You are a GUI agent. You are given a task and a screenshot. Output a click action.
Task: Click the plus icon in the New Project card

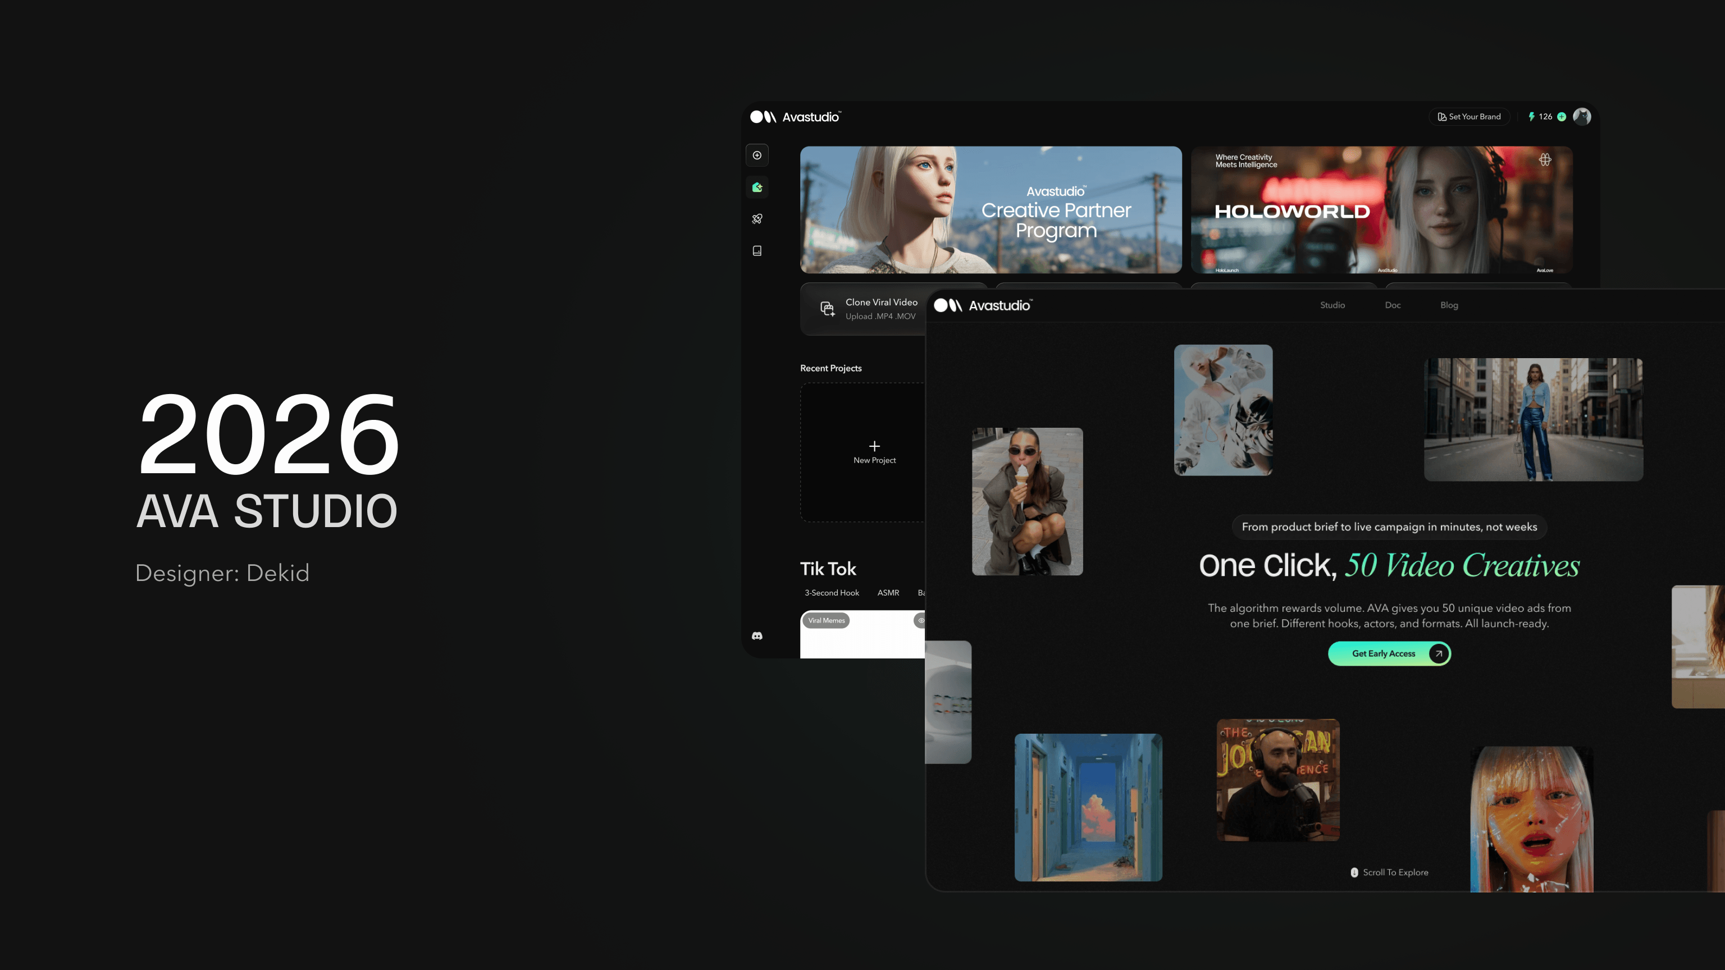874,446
